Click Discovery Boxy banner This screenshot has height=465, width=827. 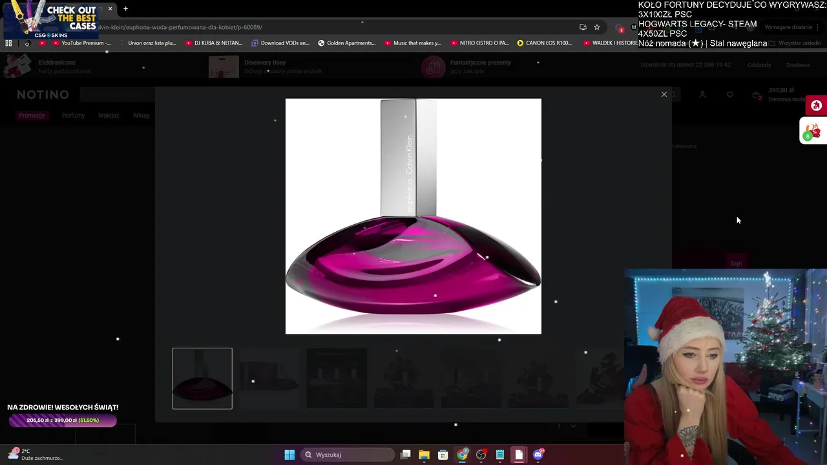coord(265,67)
